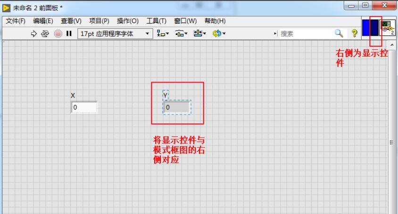Screen dimensions: 398x214
Task: Maximize the front panel window
Action: click(365, 5)
